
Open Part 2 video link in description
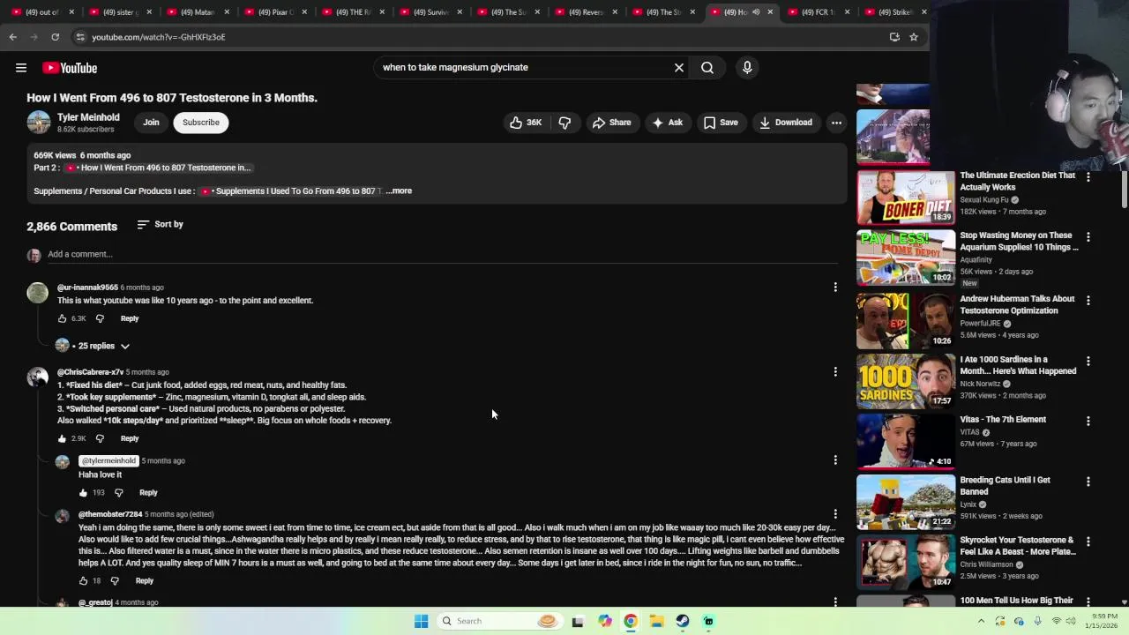pyautogui.click(x=159, y=168)
